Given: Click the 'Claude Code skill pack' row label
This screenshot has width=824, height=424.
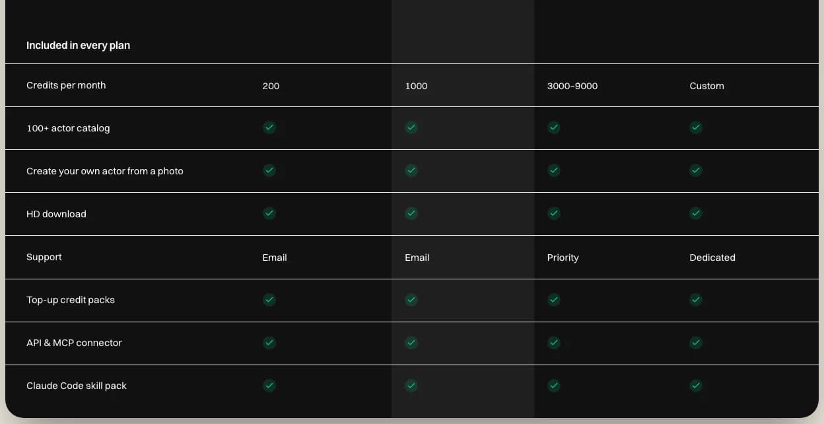Looking at the screenshot, I should tap(77, 386).
